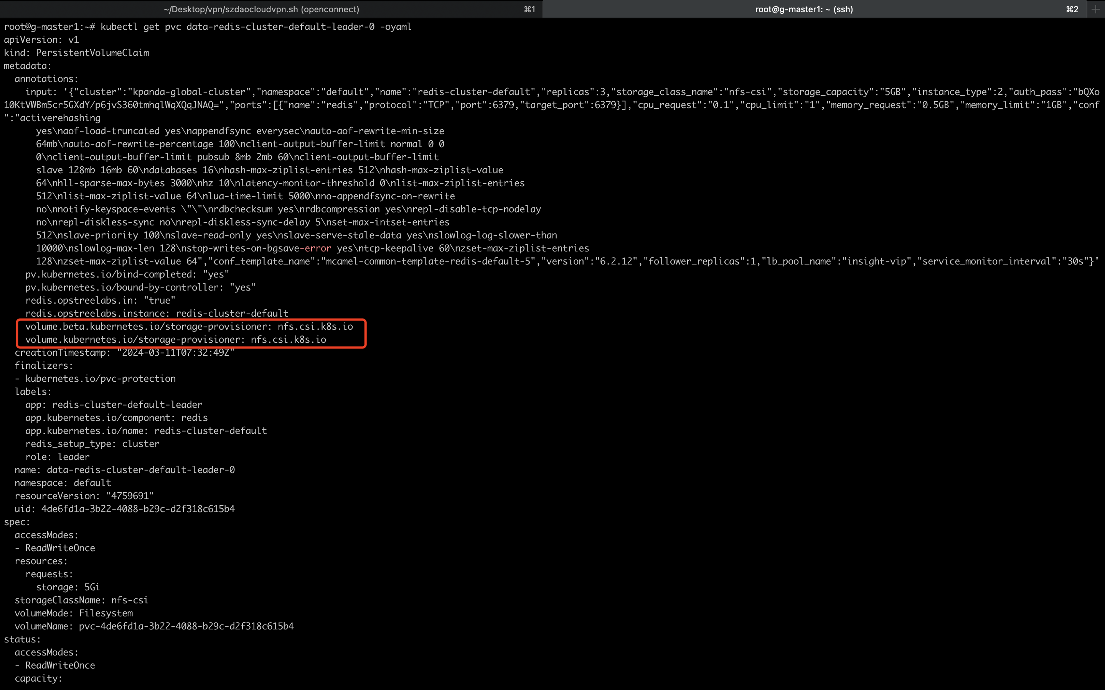The image size is (1105, 690).
Task: Switch to the root@g-master1 ssh tab
Action: point(815,9)
